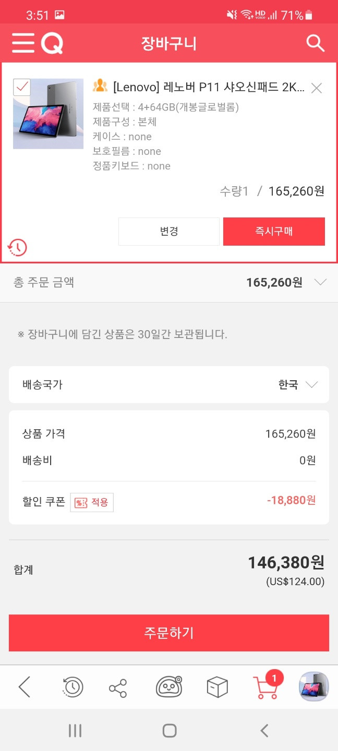Click the 변경 button
The height and width of the screenshot is (751, 338).
(169, 232)
